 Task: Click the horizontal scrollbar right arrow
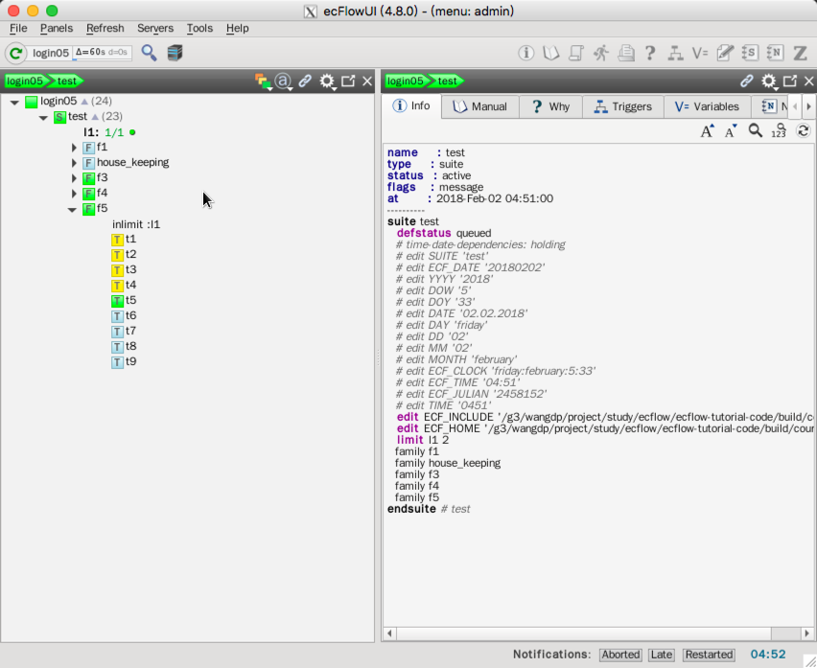pos(806,633)
